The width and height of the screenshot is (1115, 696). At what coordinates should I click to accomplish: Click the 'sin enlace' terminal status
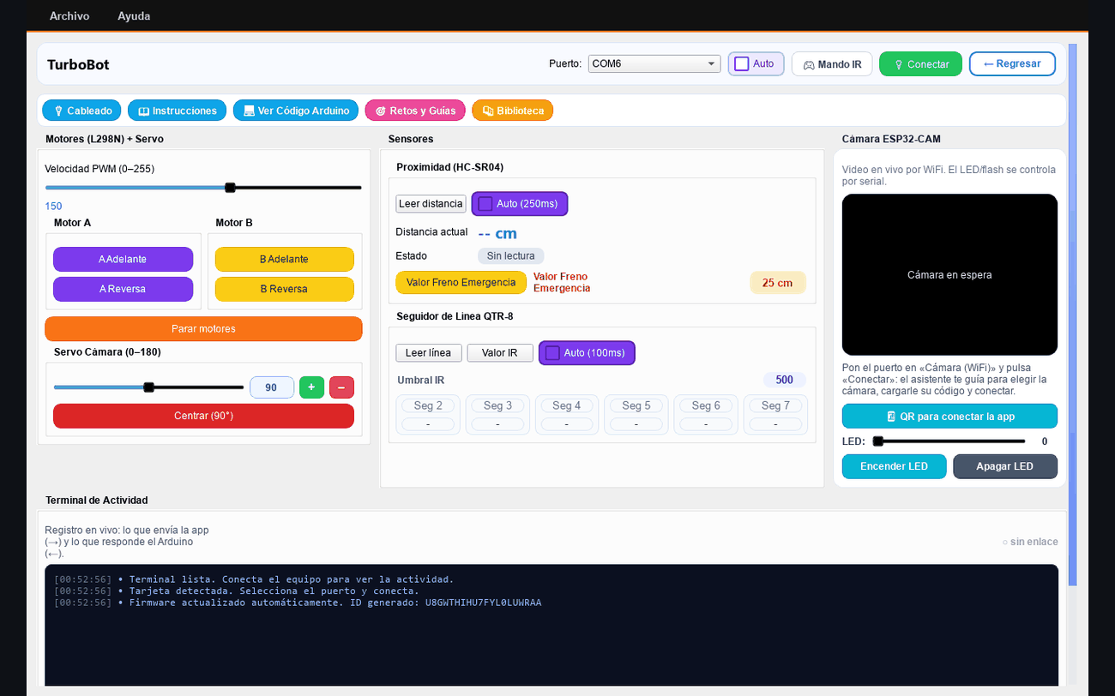[1030, 542]
